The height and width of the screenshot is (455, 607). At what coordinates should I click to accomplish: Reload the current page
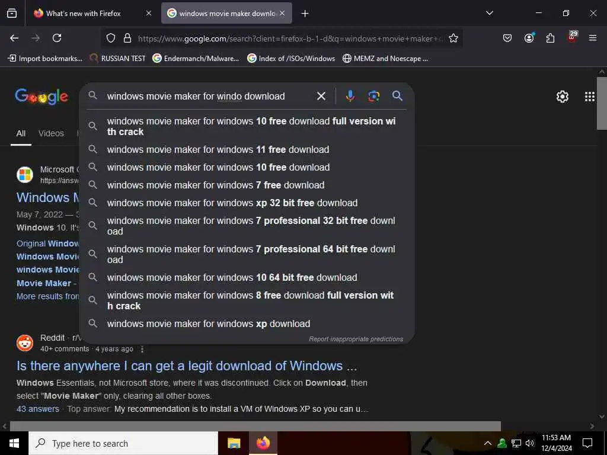pyautogui.click(x=57, y=38)
